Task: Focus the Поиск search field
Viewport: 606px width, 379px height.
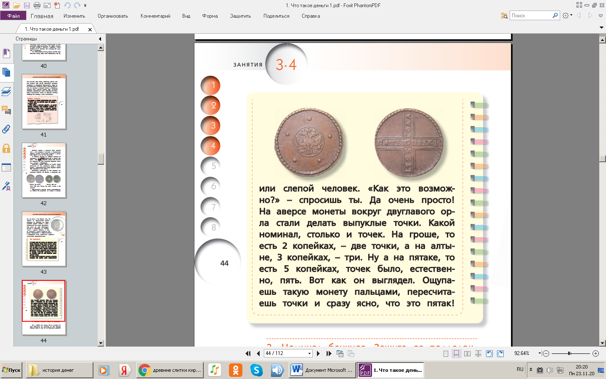Action: 531,16
